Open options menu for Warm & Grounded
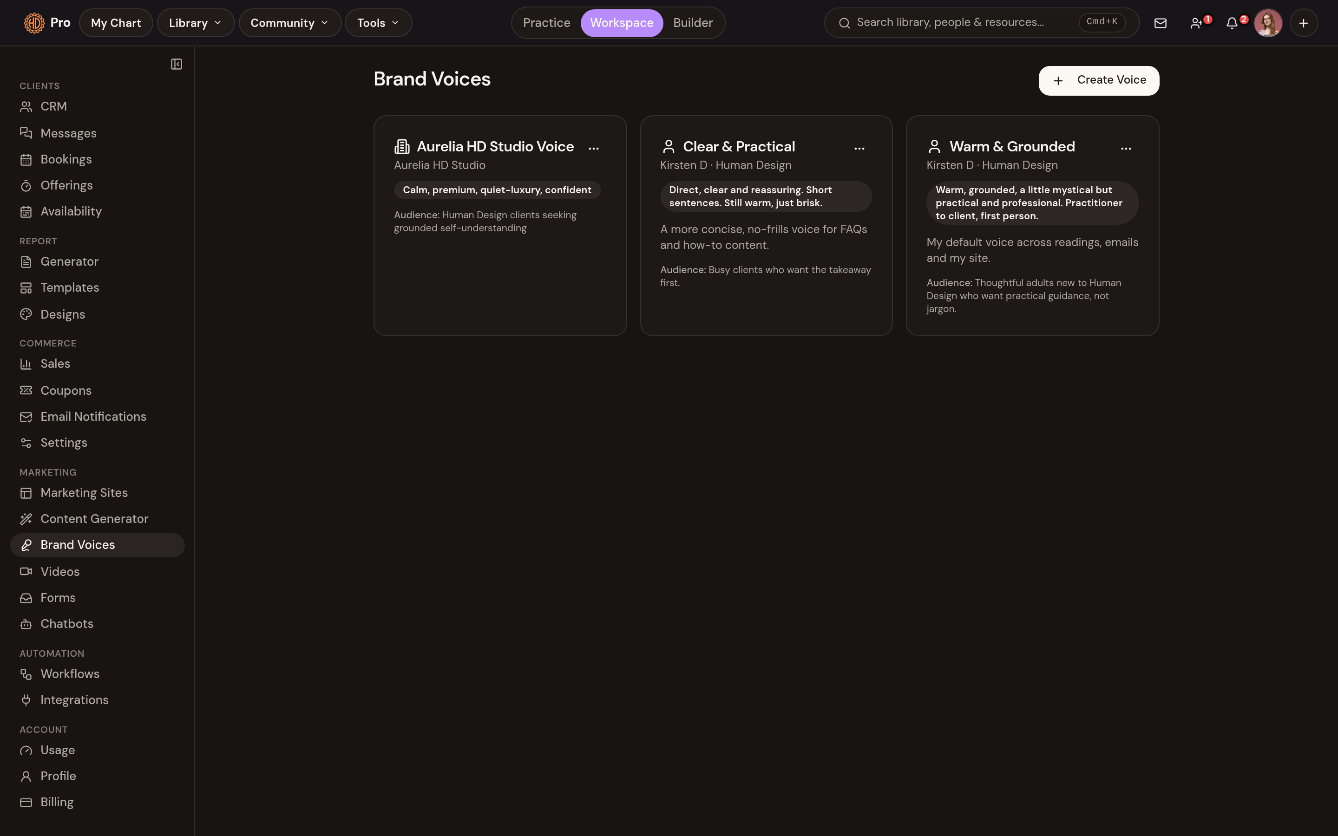 click(1126, 148)
